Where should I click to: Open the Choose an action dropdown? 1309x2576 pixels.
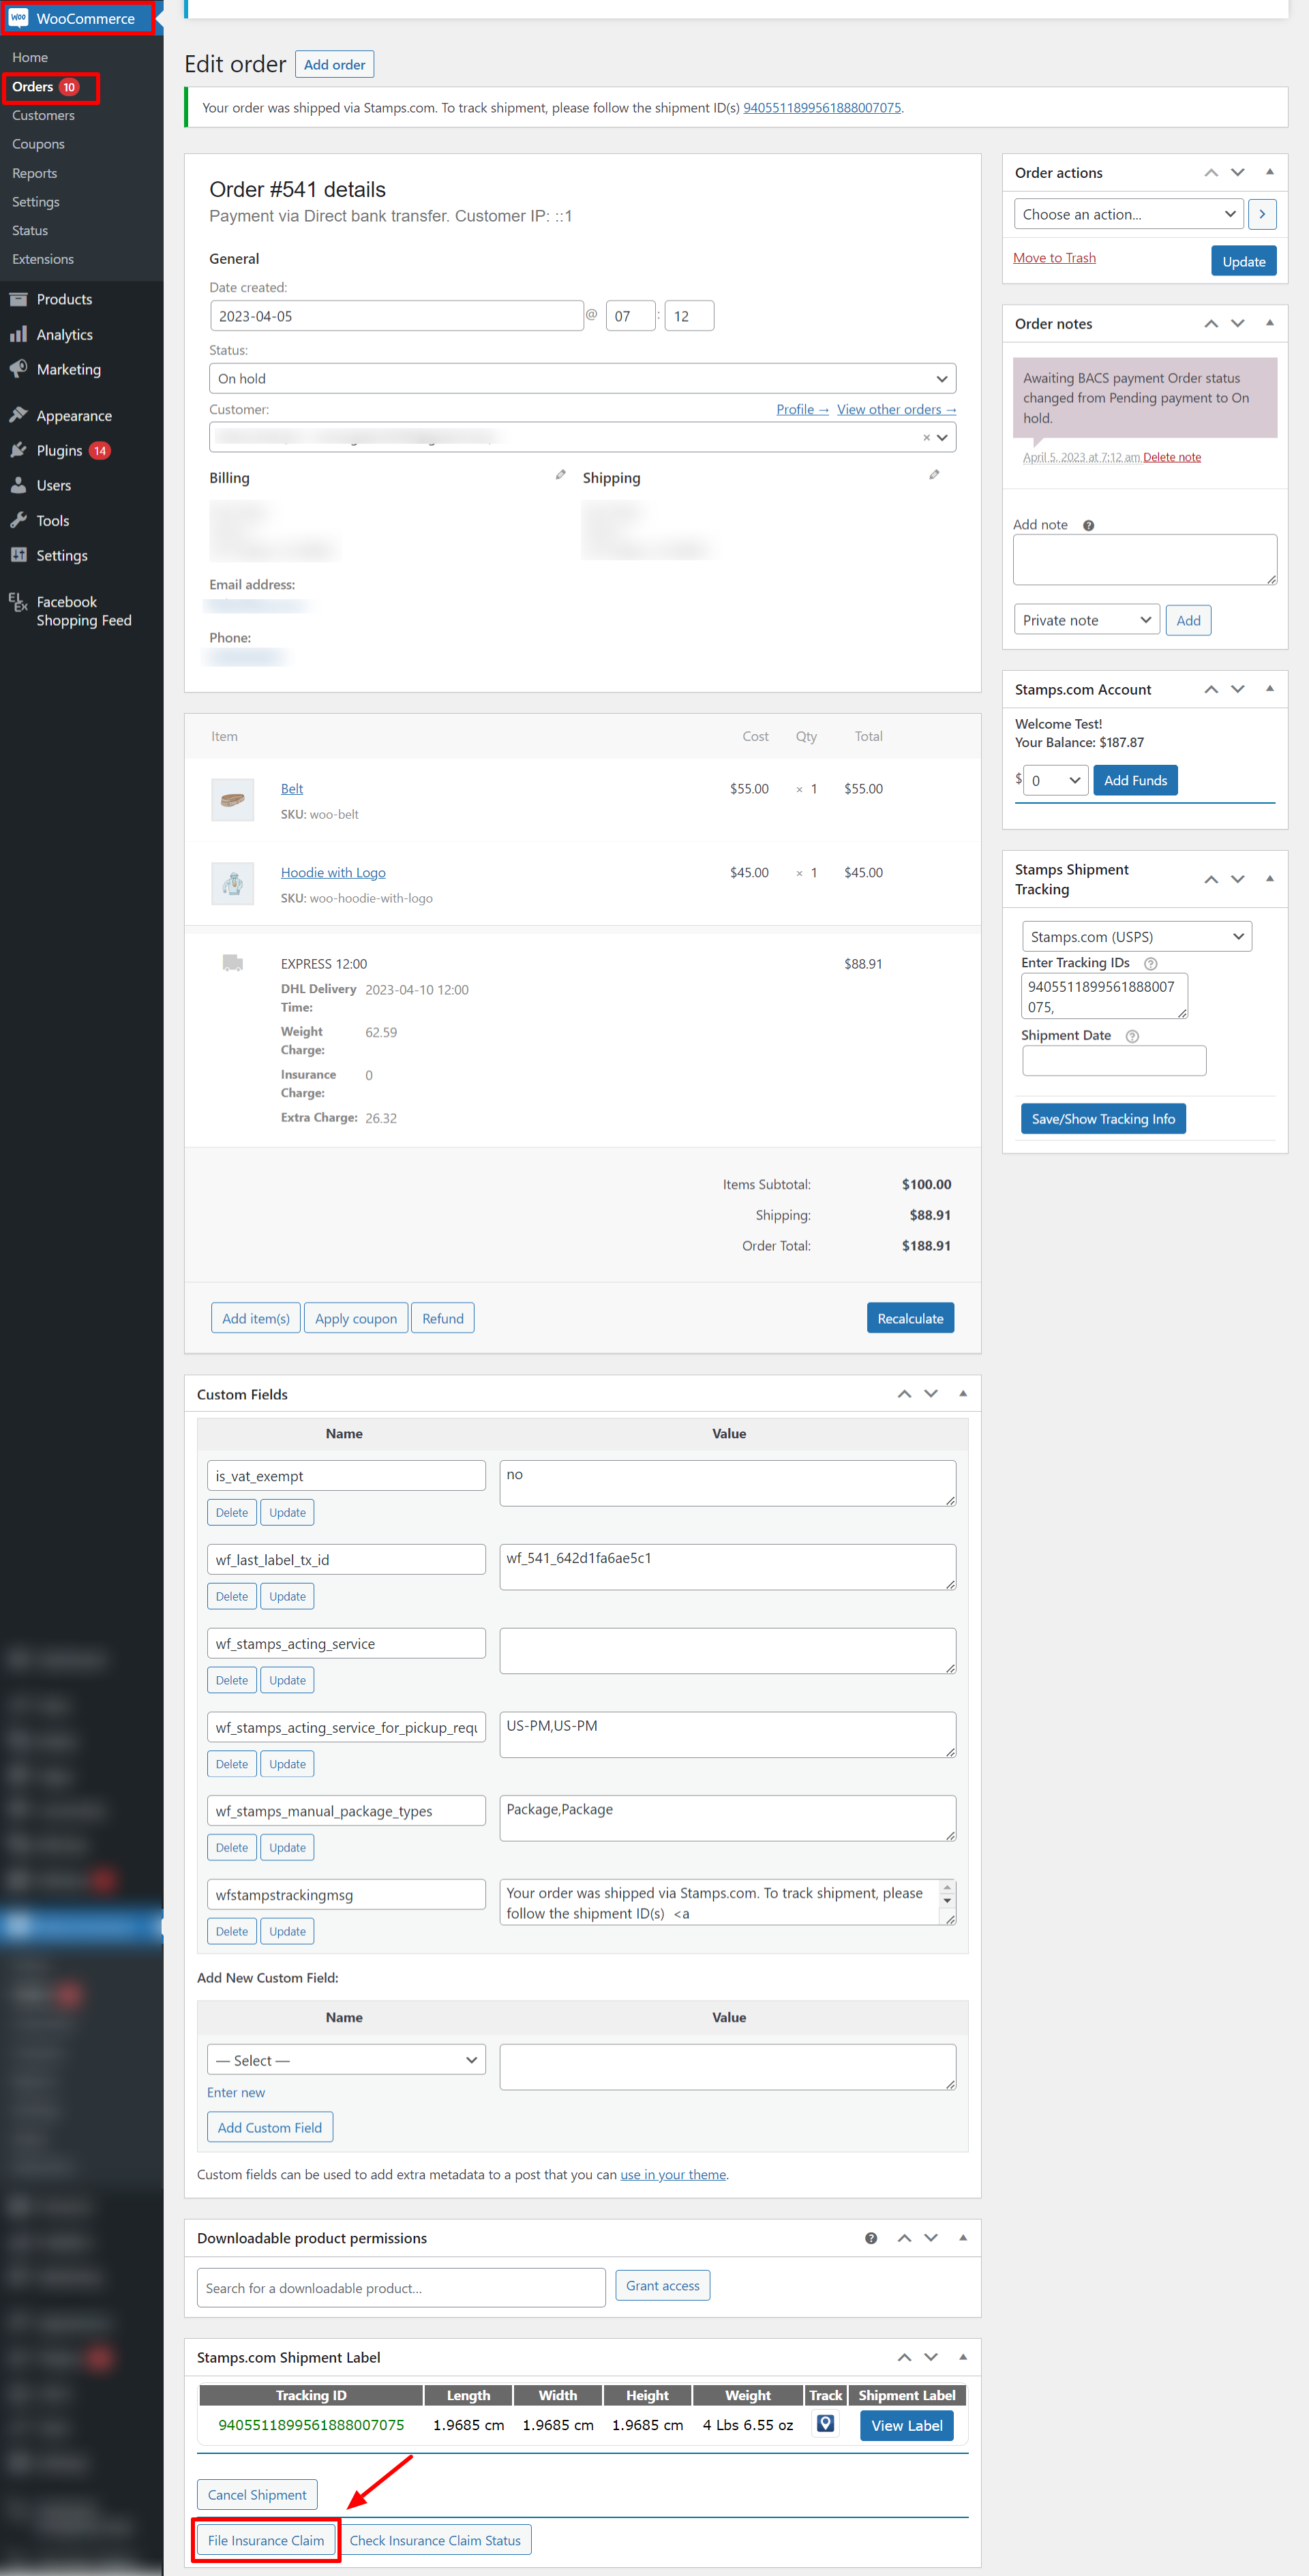[x=1128, y=213]
